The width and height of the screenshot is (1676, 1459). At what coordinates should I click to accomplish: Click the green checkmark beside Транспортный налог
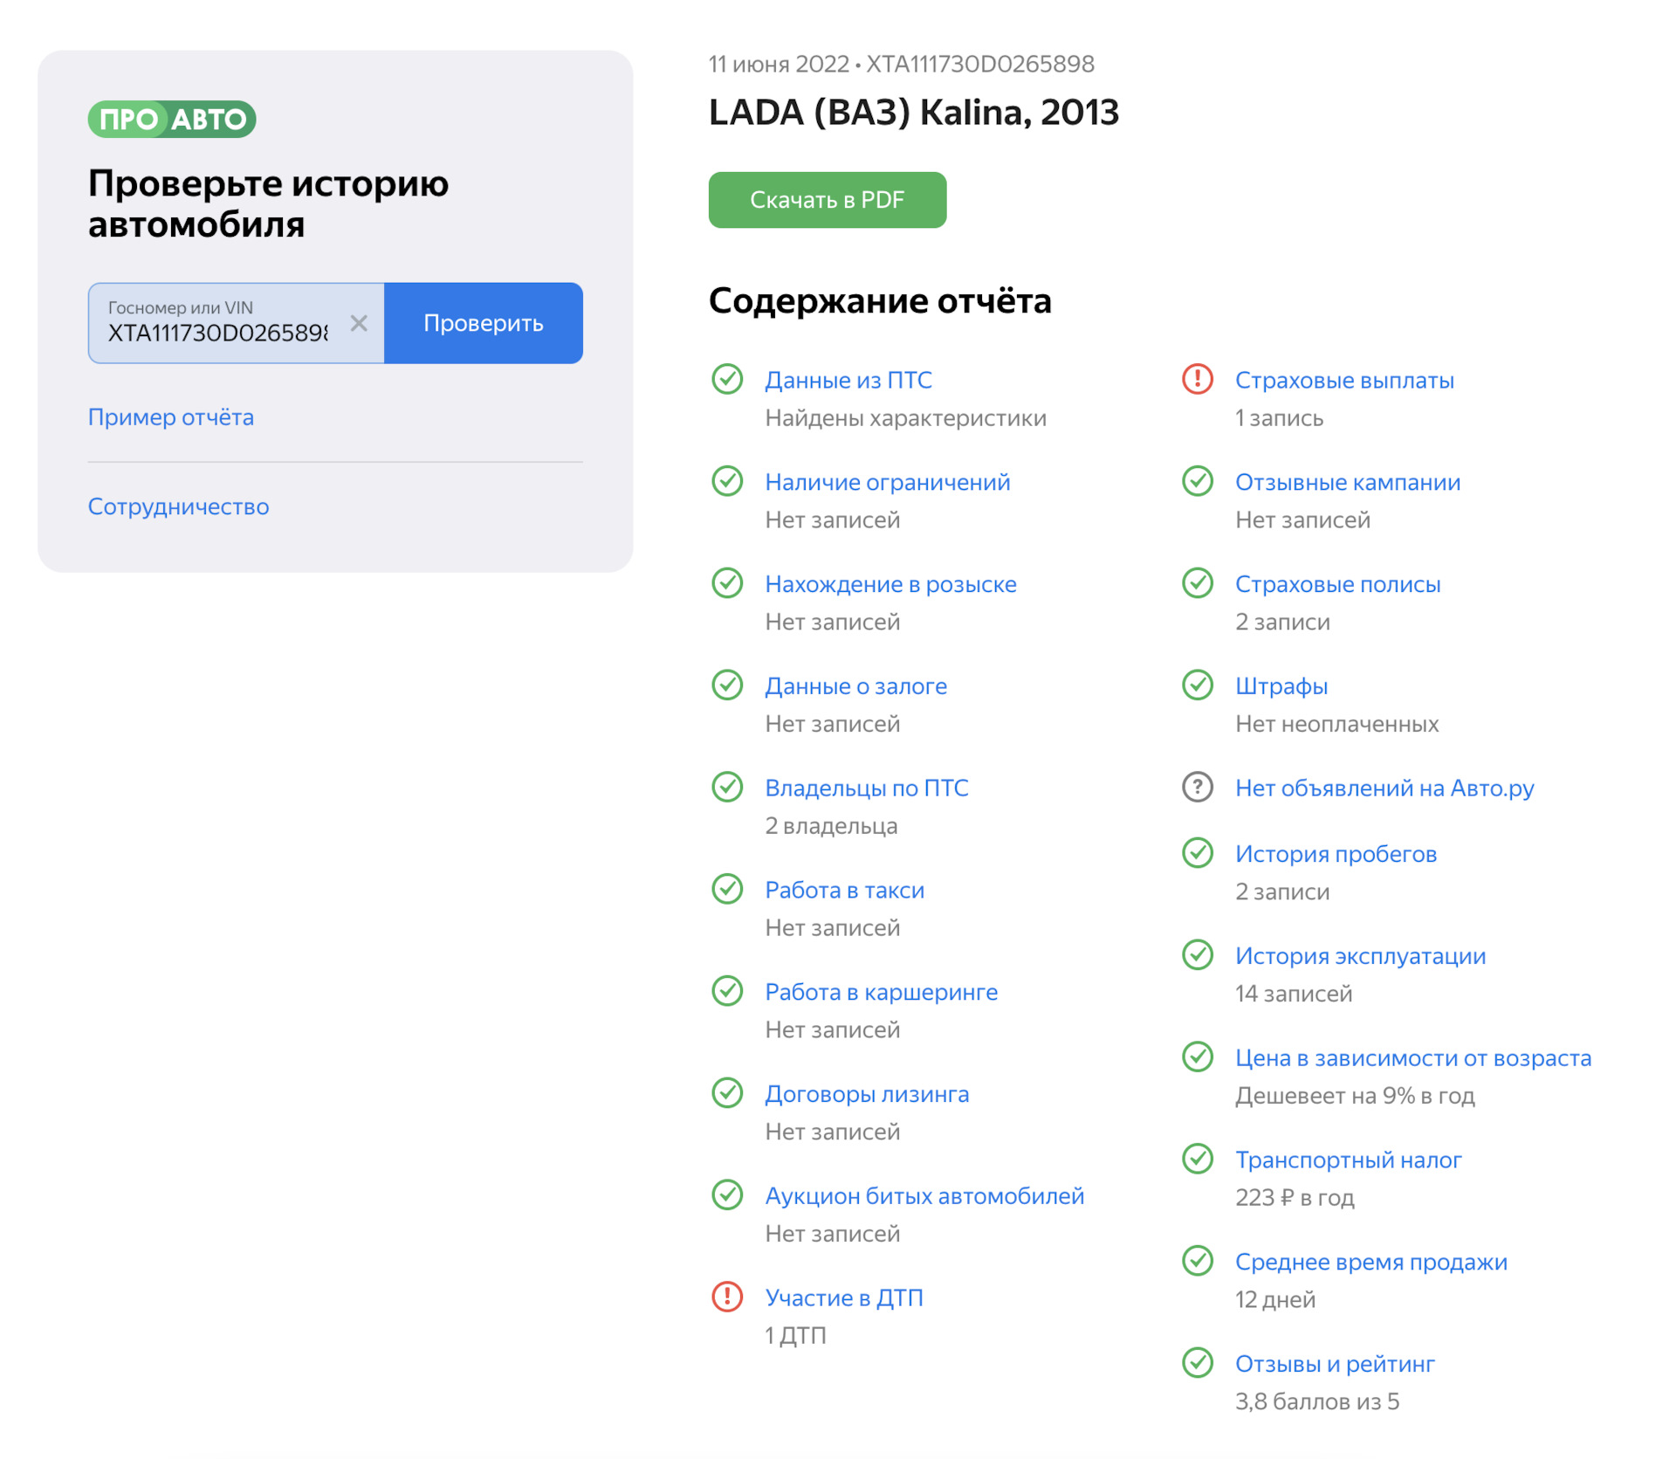click(x=1197, y=1159)
